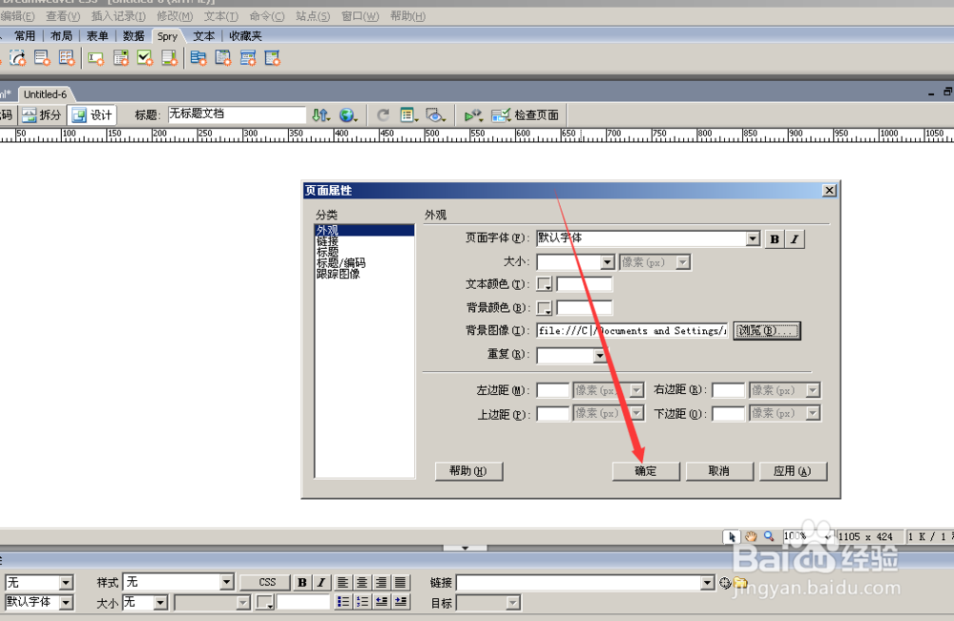Image resolution: width=954 pixels, height=621 pixels.
Task: Insert a Spry Menu Bar
Action: point(198,58)
